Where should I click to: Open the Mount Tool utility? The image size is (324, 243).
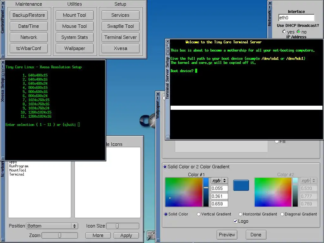point(75,15)
